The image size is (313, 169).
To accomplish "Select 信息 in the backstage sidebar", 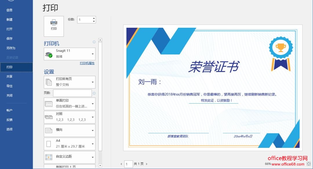I will pyautogui.click(x=16, y=10).
